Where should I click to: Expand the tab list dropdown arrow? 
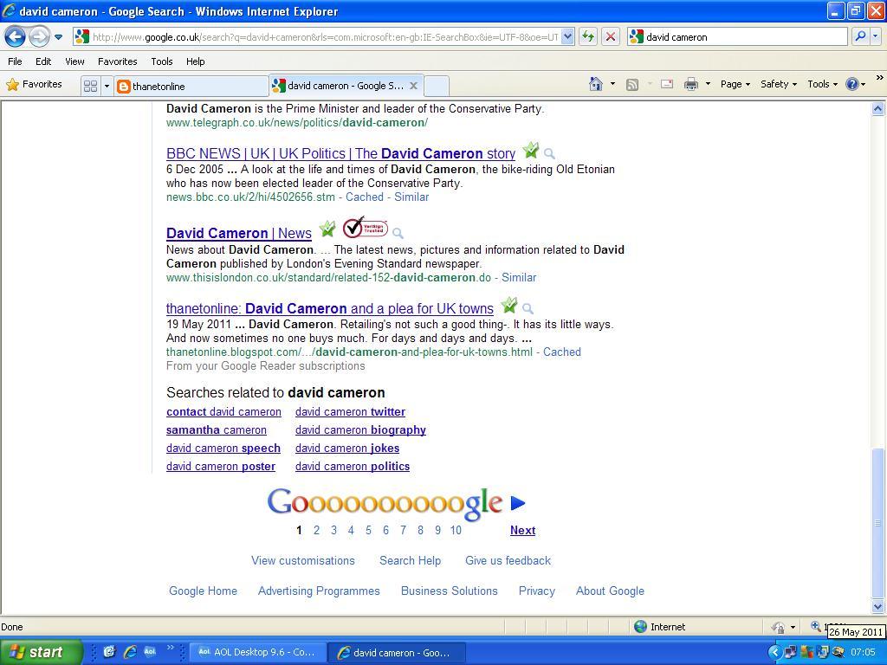pyautogui.click(x=107, y=86)
